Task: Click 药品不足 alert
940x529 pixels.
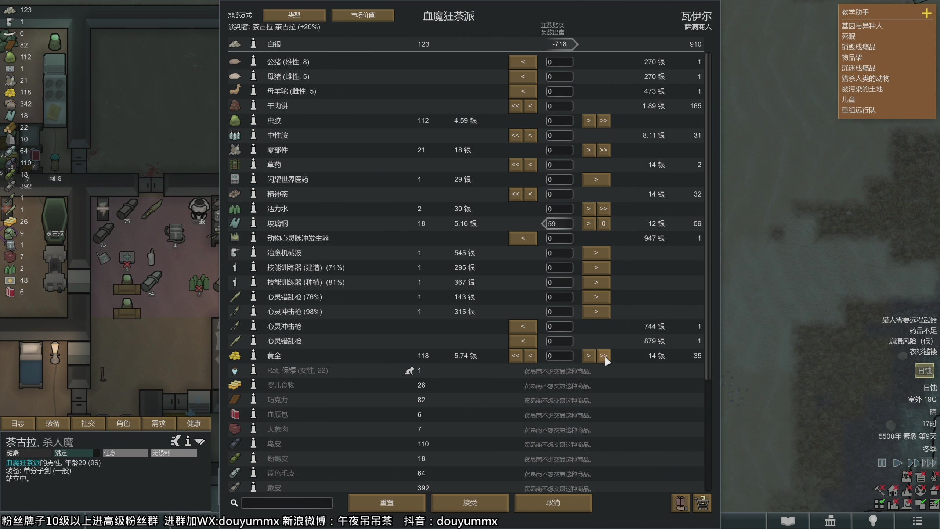Action: tap(923, 331)
